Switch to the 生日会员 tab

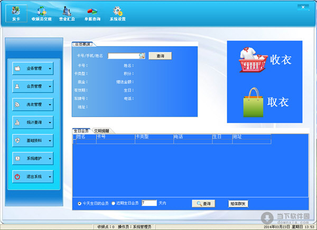[81, 131]
